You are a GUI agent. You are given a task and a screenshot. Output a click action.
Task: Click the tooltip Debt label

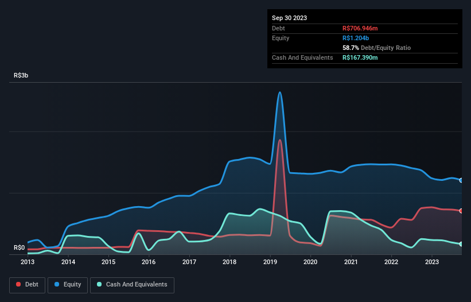pos(278,28)
